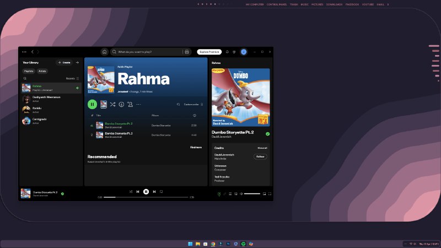Enter full screen mode
This screenshot has width=441, height=248.
(270, 194)
